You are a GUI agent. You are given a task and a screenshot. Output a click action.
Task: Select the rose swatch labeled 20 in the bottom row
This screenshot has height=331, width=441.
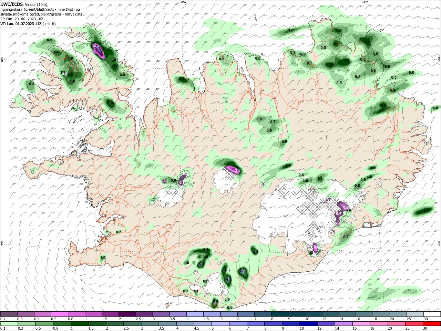[x=396, y=323]
